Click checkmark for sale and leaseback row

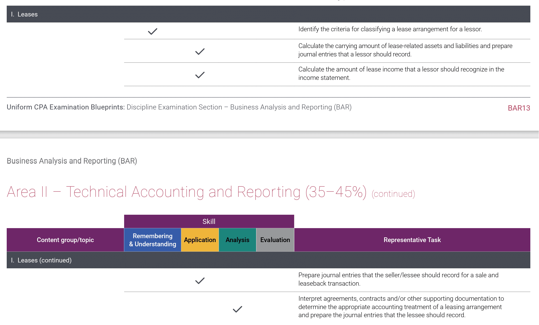tap(200, 281)
